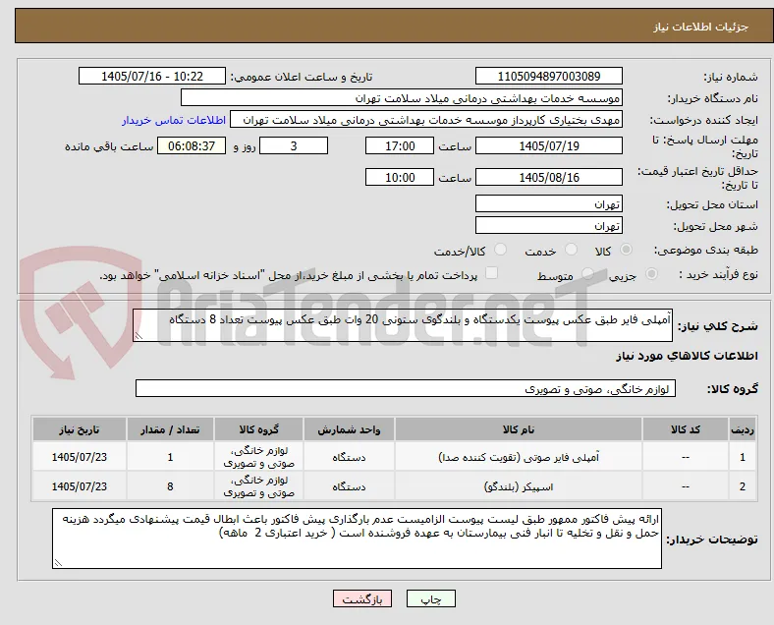
Task: Click the validity time field 10:00
Action: (x=400, y=177)
